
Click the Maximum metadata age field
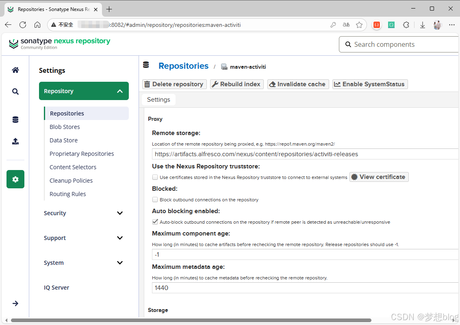tap(305, 288)
